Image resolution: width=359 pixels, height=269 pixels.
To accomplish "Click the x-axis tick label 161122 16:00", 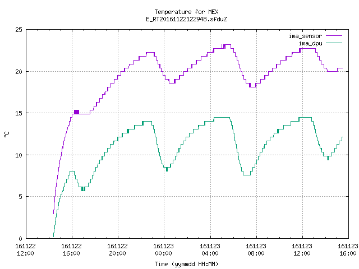I will (x=71, y=249).
